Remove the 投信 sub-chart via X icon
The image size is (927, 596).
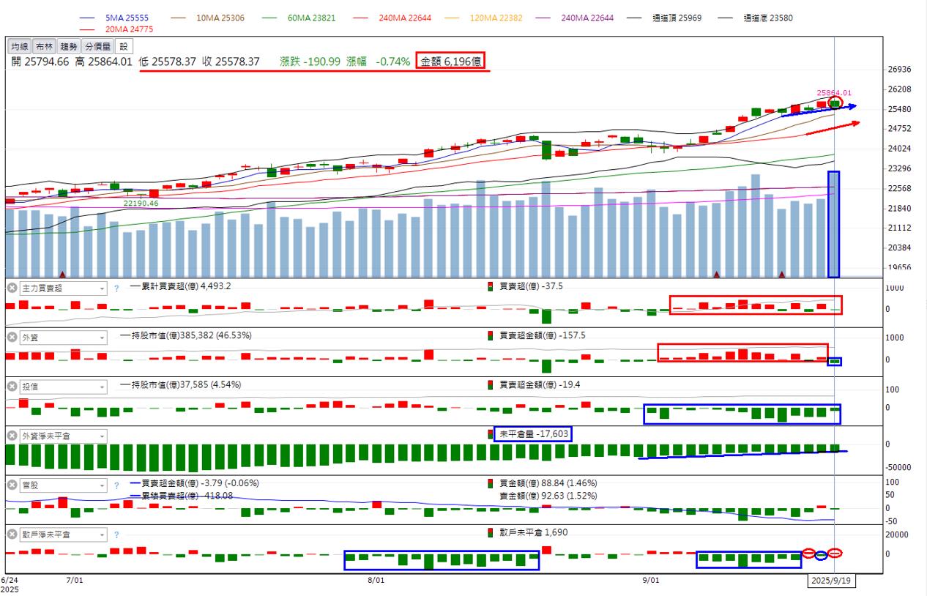(12, 387)
